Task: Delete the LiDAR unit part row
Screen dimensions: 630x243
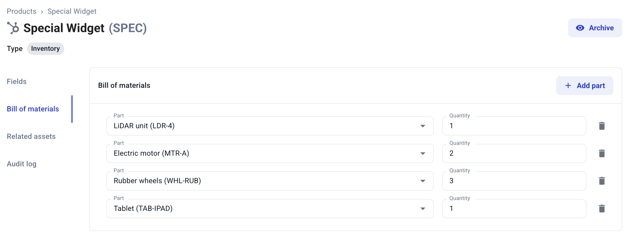Action: [x=602, y=126]
